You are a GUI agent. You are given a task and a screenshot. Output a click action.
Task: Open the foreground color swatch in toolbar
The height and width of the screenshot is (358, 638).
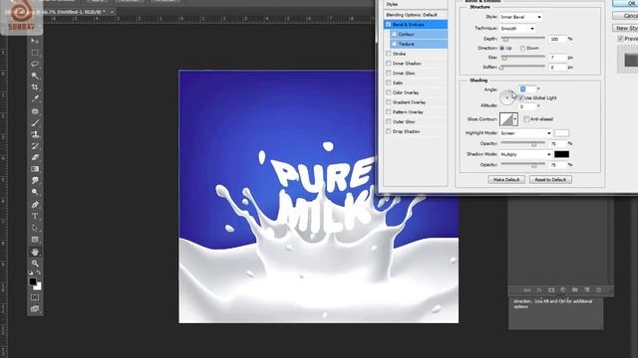[x=33, y=281]
